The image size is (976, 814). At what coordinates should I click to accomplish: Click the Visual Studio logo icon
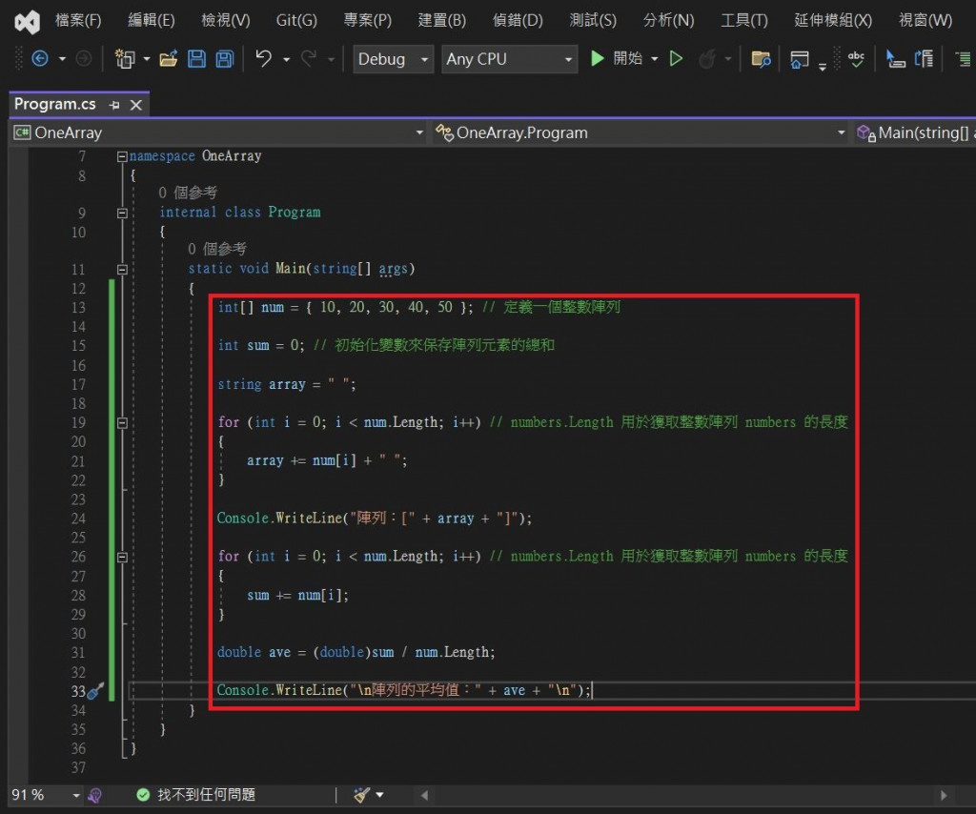(x=27, y=23)
